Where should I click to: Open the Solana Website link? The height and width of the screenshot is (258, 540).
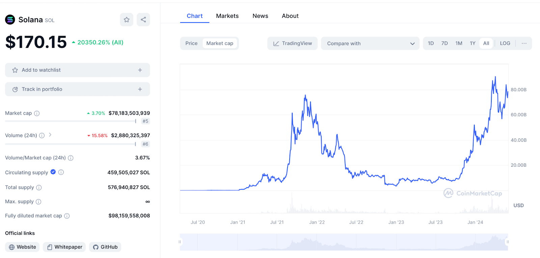pos(22,247)
